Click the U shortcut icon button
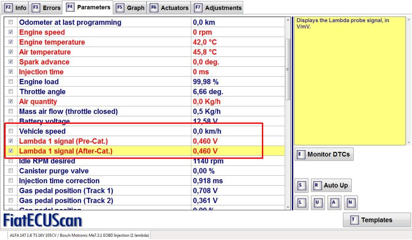 coord(318,203)
